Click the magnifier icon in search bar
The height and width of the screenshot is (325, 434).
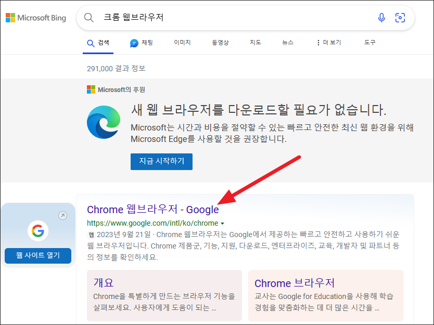[88, 17]
